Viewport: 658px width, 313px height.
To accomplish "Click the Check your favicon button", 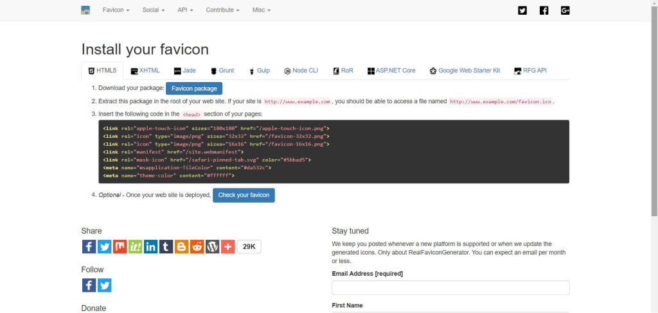I will (244, 195).
